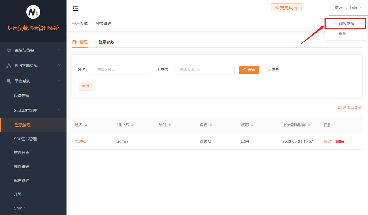Collapse the 平台系统 menu
This screenshot has width=368, height=215.
[33, 81]
